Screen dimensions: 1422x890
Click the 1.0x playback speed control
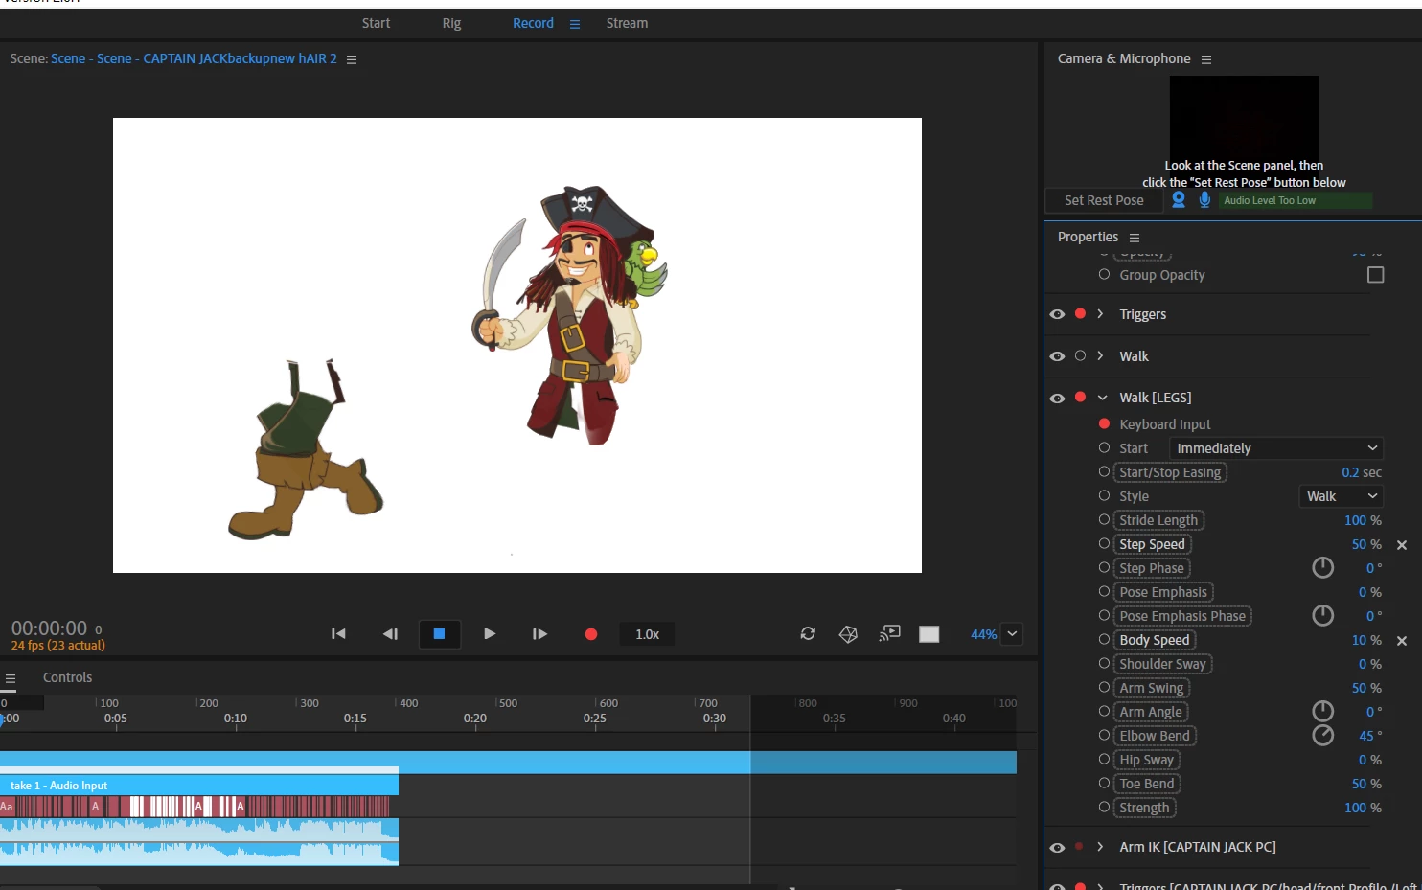tap(648, 634)
